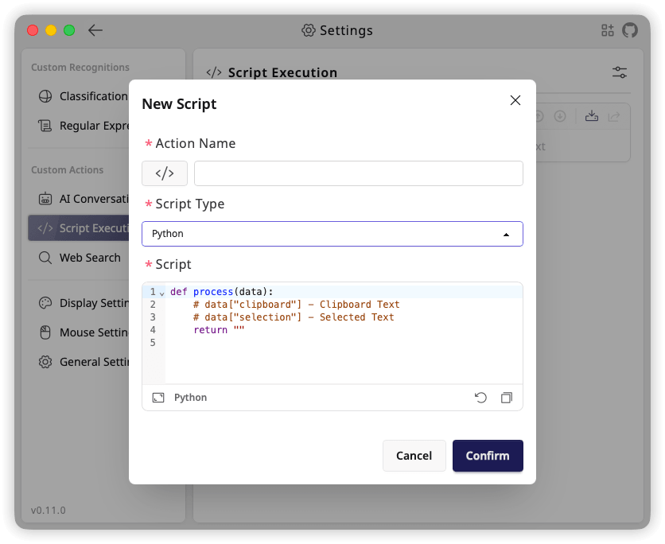Screen dimensions: 665x544
Task: Click the 'return ""' code line
Action: pos(219,330)
